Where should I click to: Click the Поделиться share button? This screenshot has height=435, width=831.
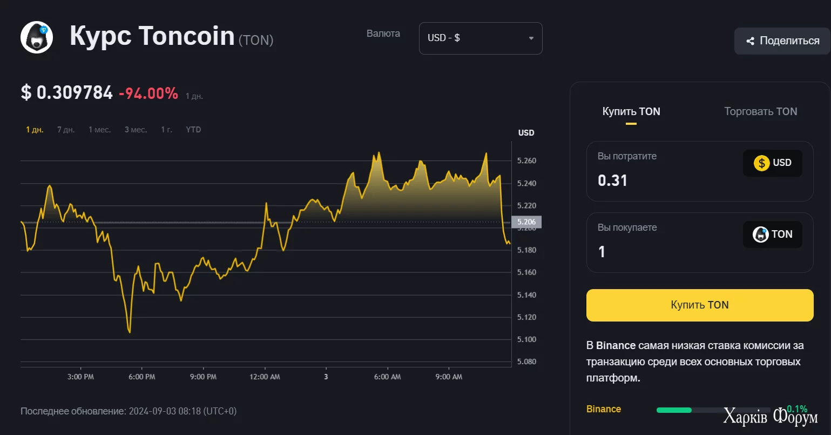tap(782, 41)
